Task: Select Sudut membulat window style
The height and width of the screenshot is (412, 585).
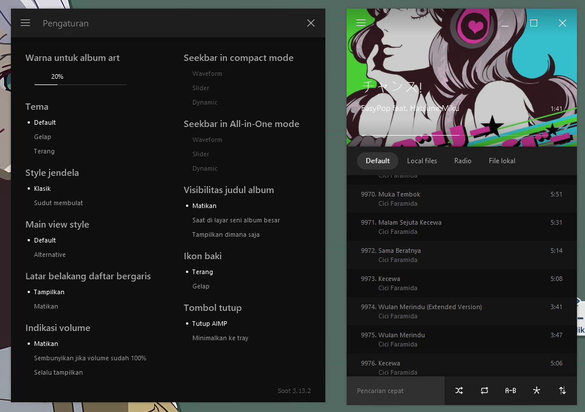Action: (58, 203)
